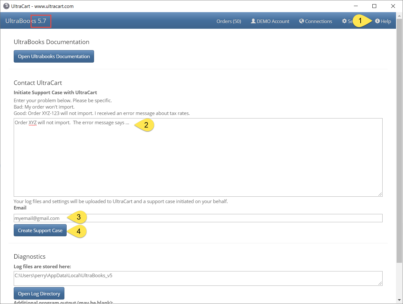Screen dimensions: 403x304
Task: Click the scrollbar down arrow
Action: tap(399, 300)
